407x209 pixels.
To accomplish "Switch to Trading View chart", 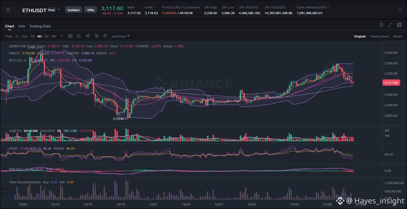I will [379, 36].
